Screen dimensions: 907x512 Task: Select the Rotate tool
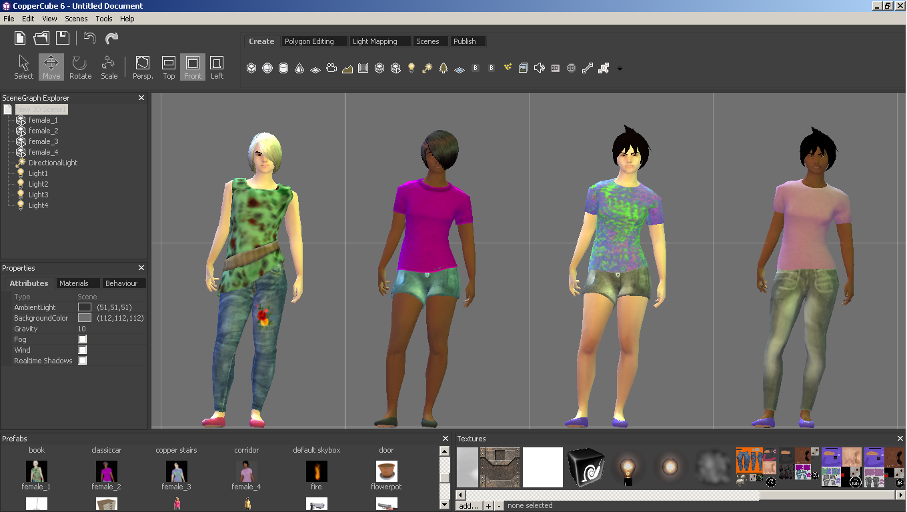click(80, 67)
